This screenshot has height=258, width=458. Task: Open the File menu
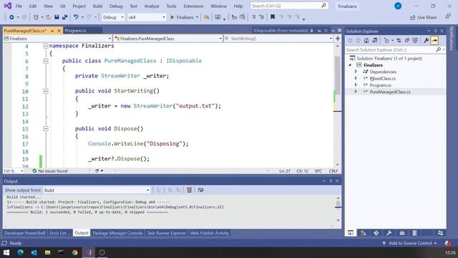click(x=19, y=6)
